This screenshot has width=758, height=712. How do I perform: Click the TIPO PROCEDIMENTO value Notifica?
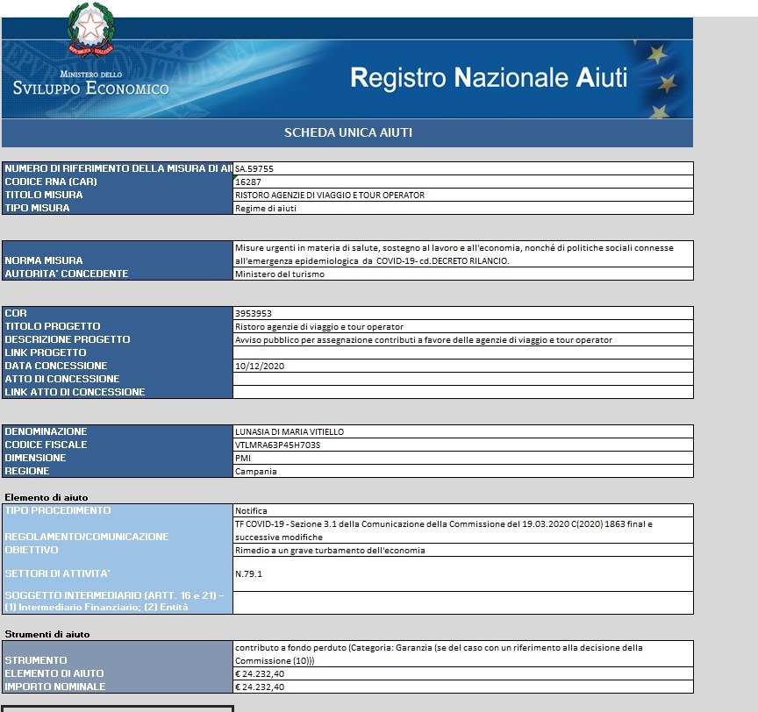[463, 510]
